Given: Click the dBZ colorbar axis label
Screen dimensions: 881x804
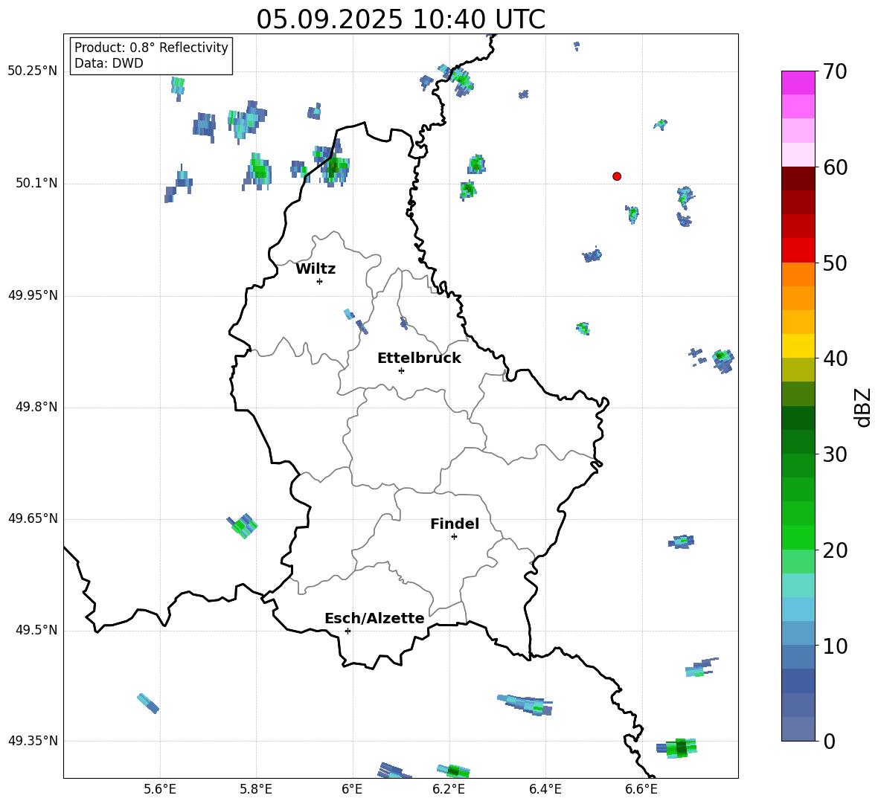Looking at the screenshot, I should click(863, 407).
